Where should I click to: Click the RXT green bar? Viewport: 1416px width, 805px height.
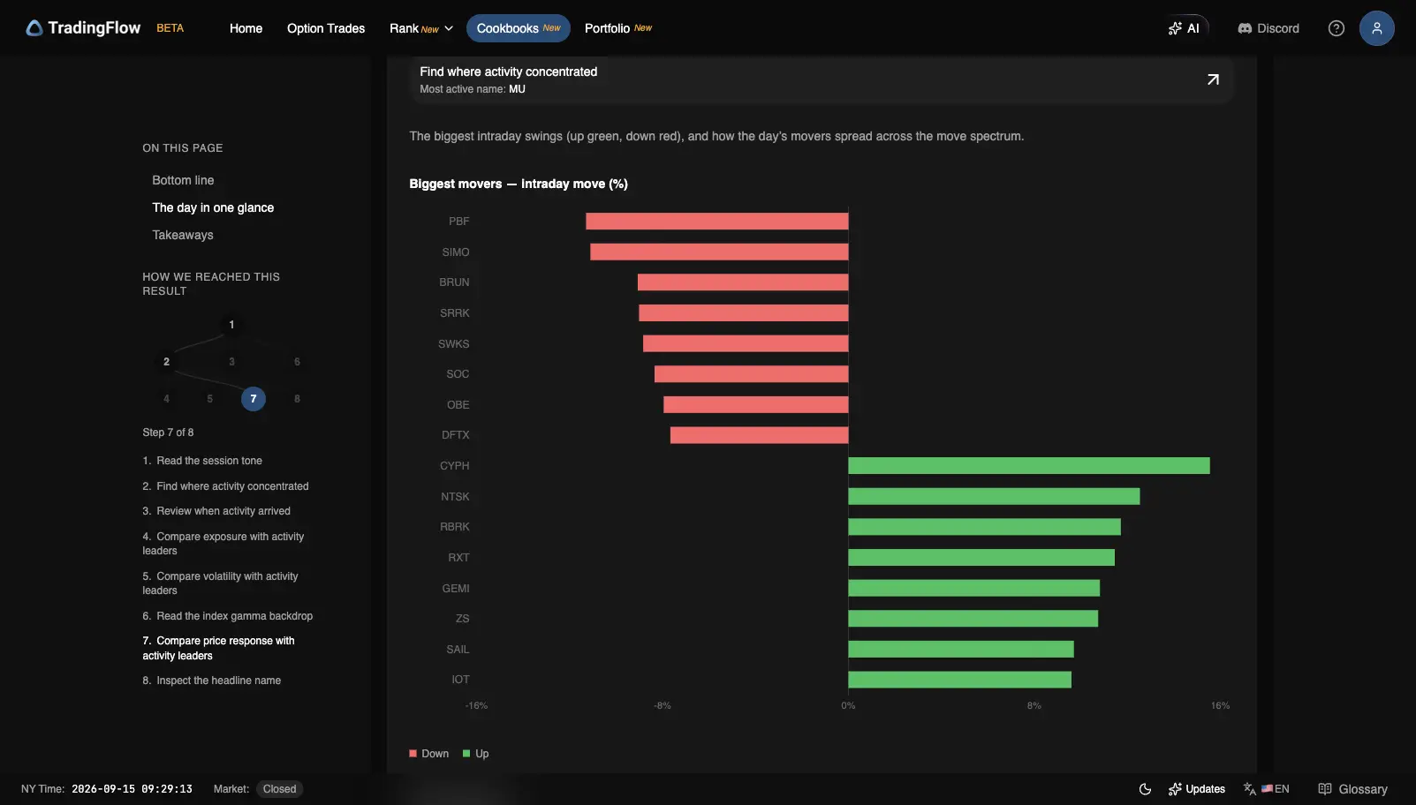(x=981, y=558)
